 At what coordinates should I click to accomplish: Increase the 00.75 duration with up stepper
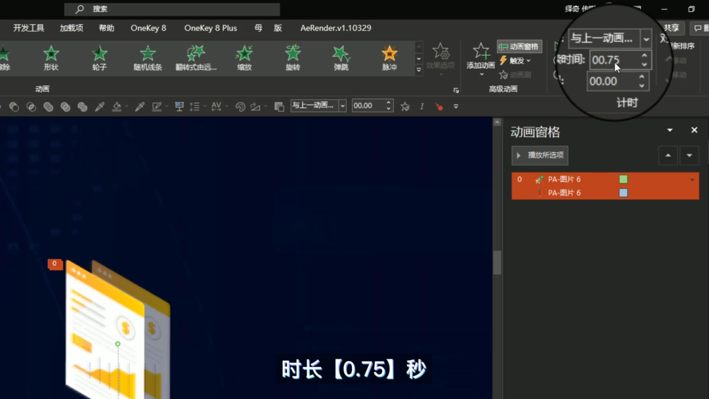tap(645, 56)
